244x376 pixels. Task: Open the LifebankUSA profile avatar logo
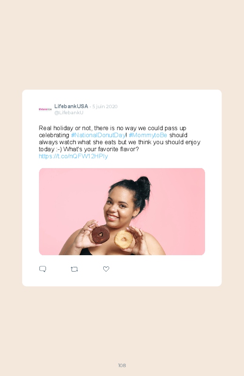click(x=45, y=110)
